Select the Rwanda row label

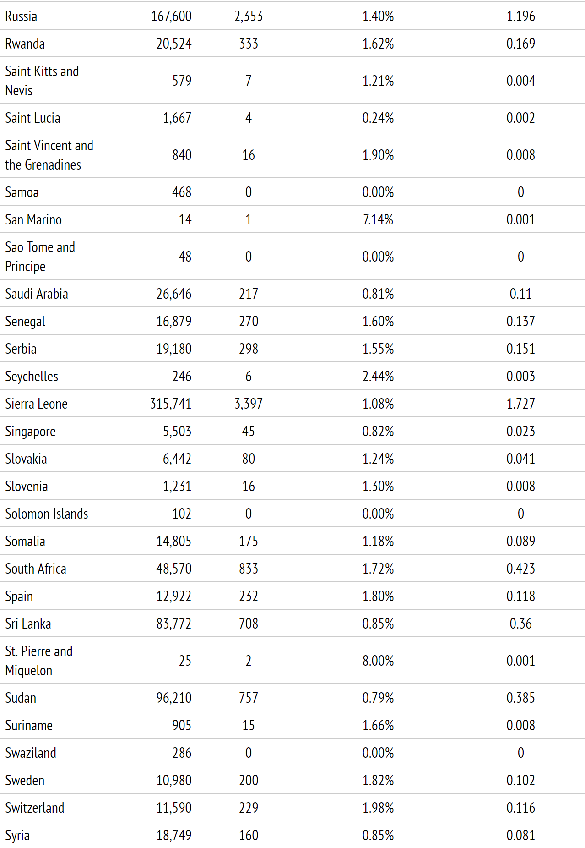tap(25, 44)
